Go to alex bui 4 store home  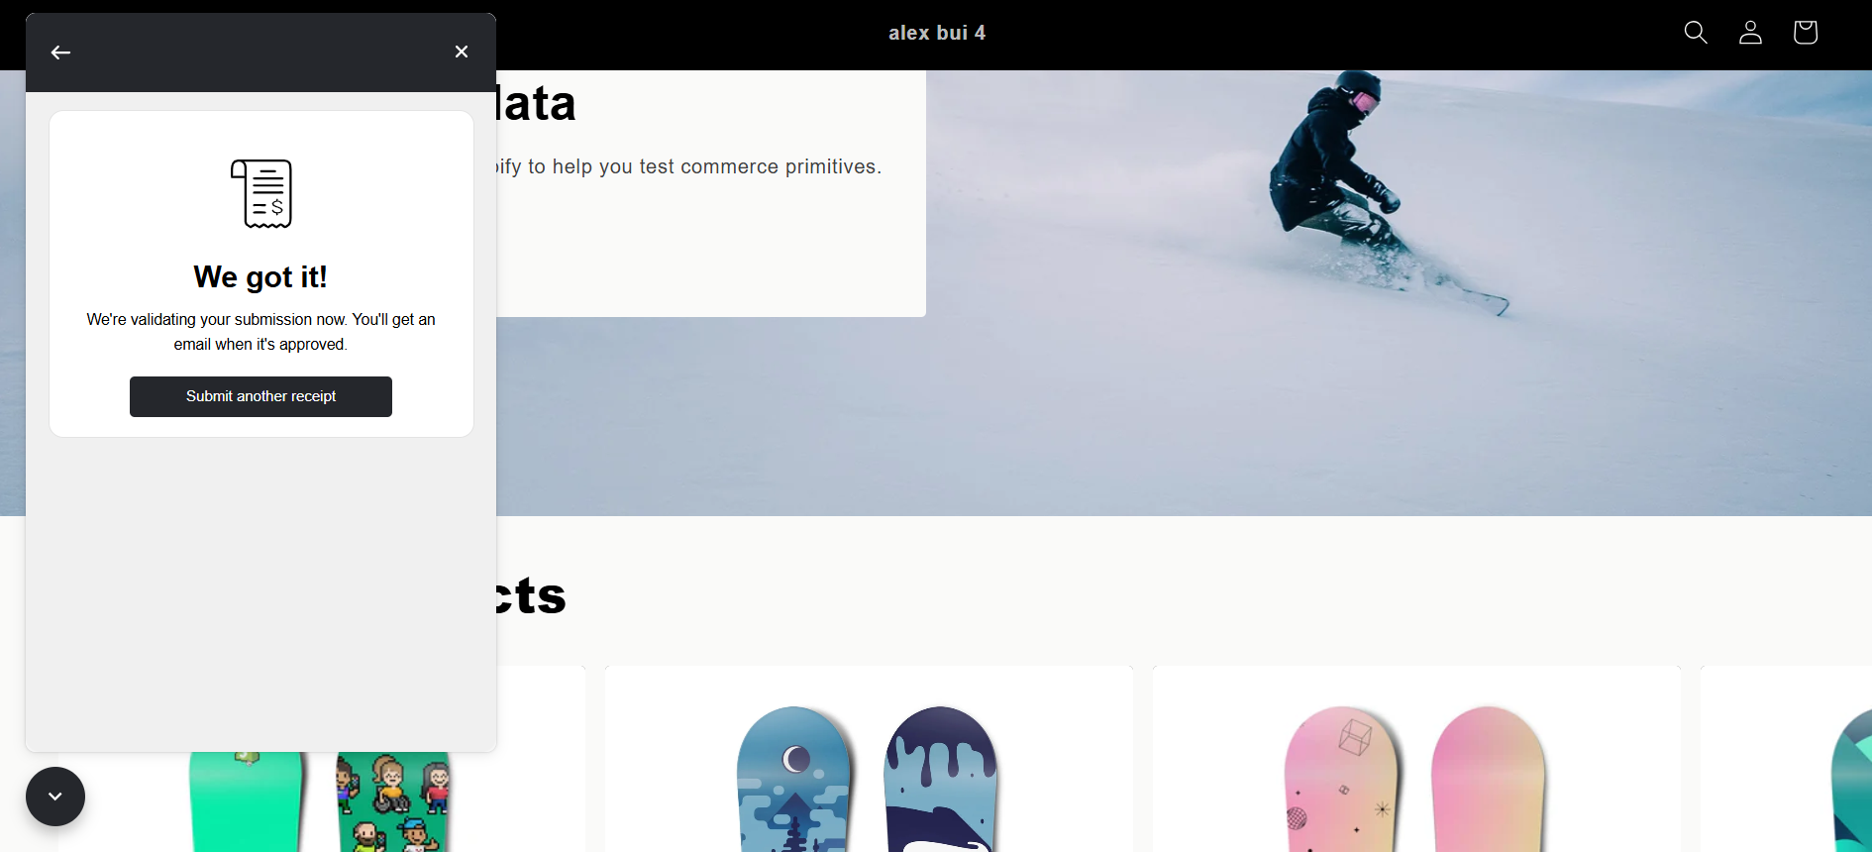pyautogui.click(x=936, y=33)
